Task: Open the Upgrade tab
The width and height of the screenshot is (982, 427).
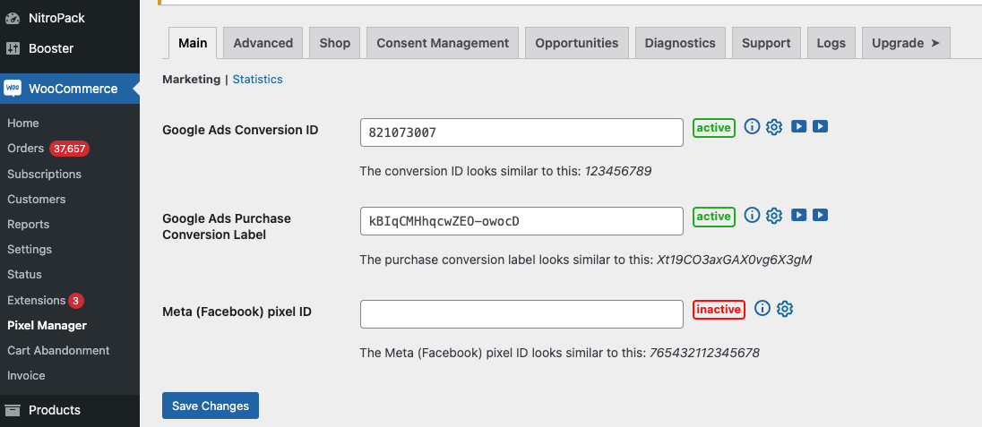Action: point(906,43)
